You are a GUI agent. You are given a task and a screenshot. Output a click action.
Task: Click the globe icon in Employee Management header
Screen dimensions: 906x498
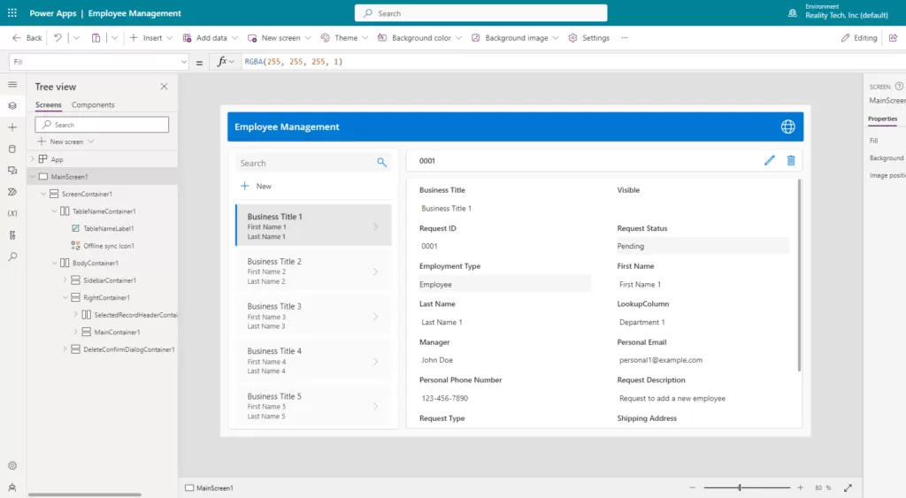787,126
